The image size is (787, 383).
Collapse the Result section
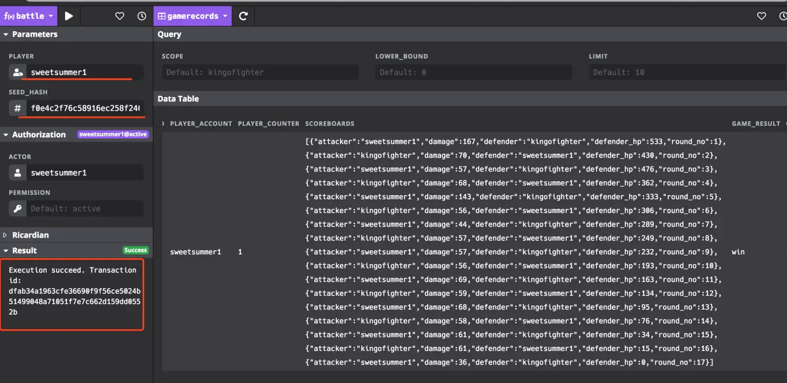pyautogui.click(x=6, y=251)
